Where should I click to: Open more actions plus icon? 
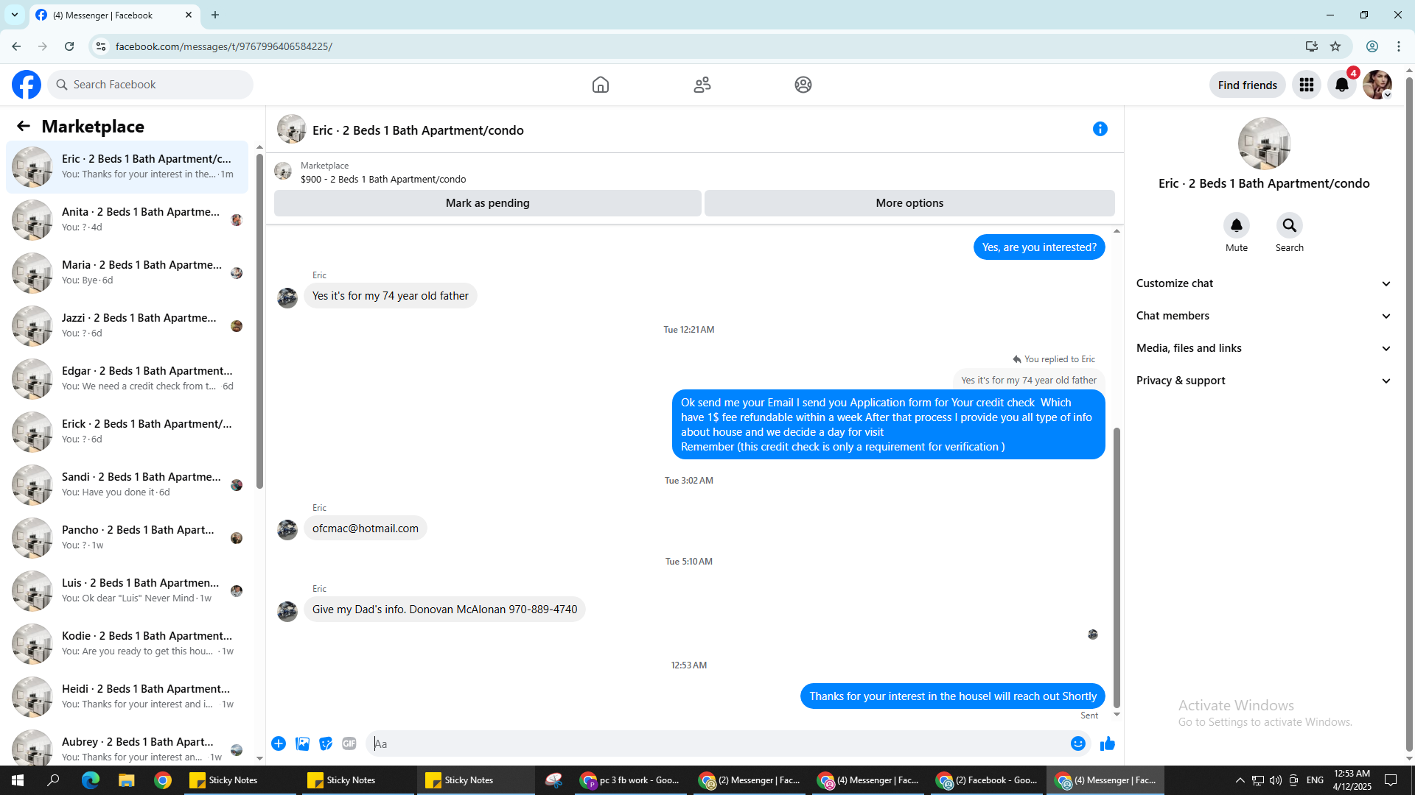(279, 743)
